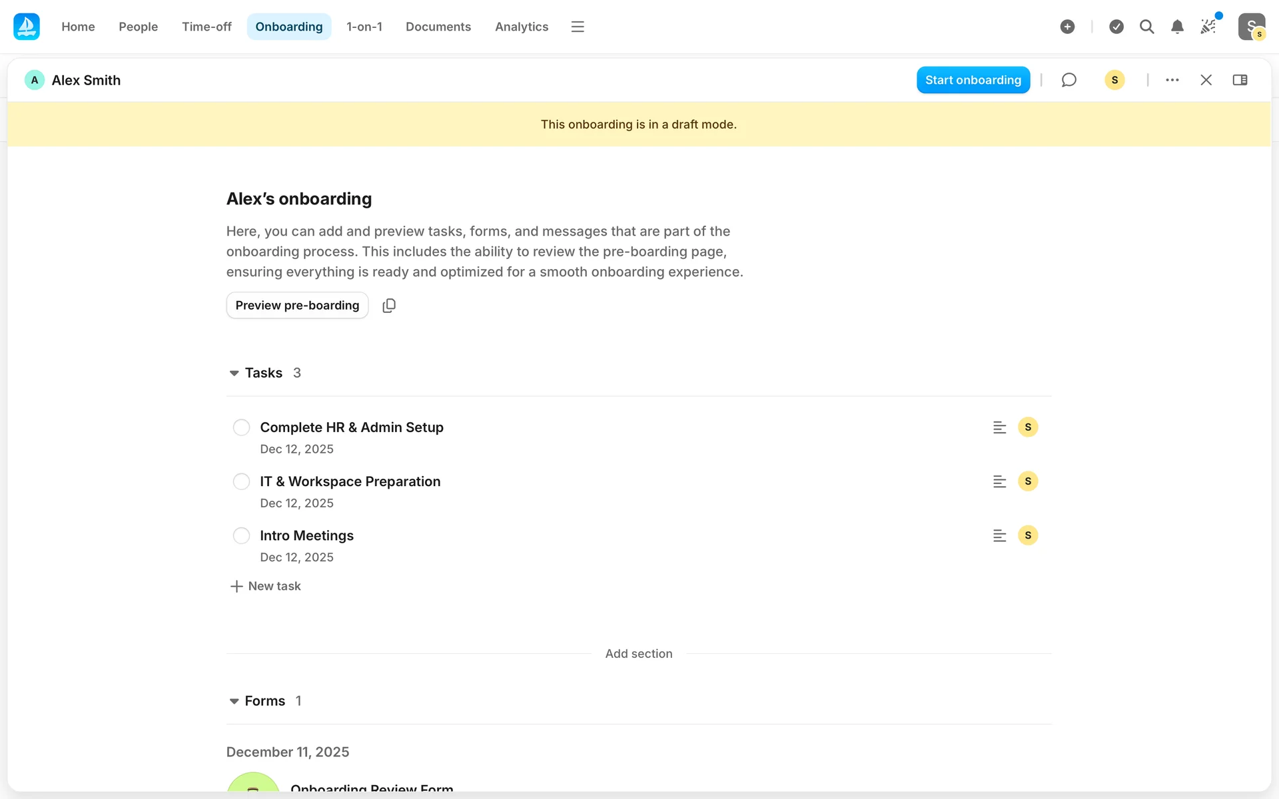Toggle the side panel layout icon
The height and width of the screenshot is (799, 1279).
pos(1240,80)
